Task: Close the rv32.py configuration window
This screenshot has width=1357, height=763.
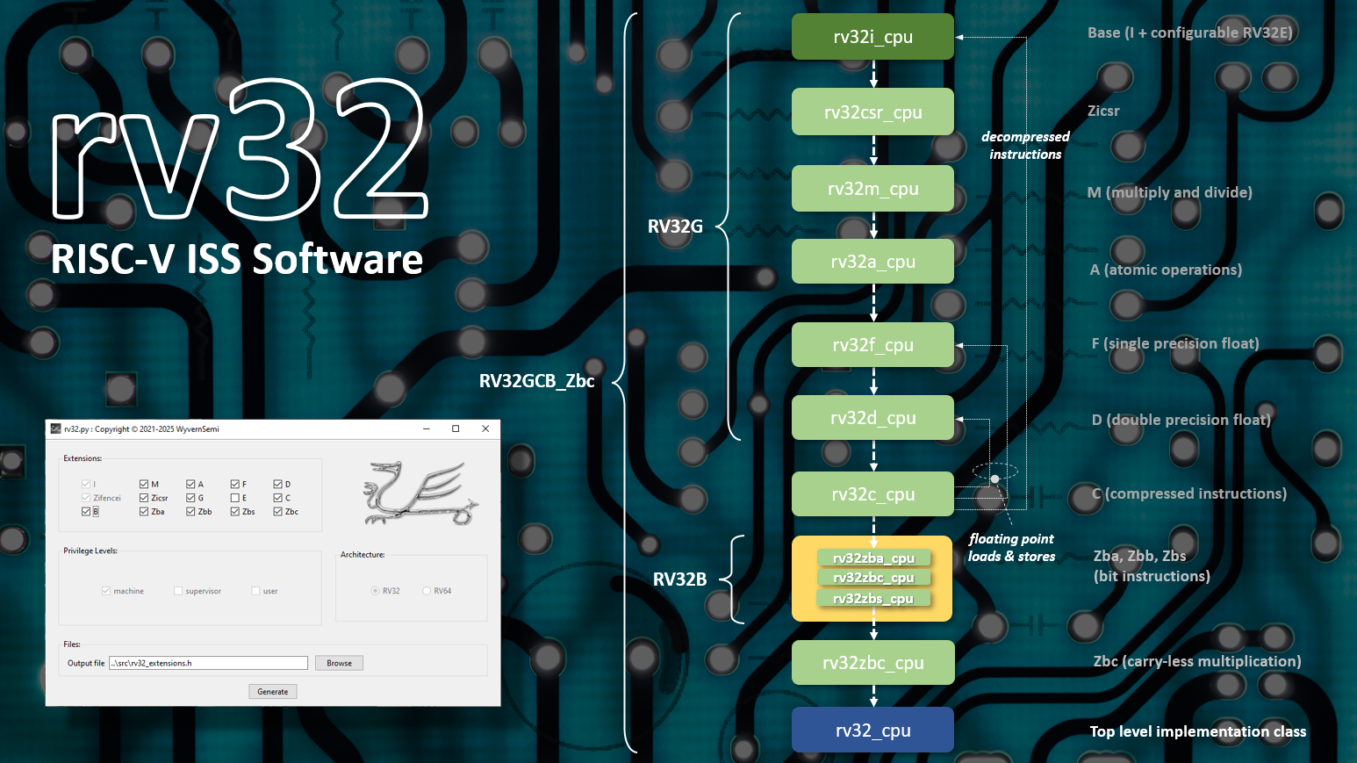Action: pos(485,429)
